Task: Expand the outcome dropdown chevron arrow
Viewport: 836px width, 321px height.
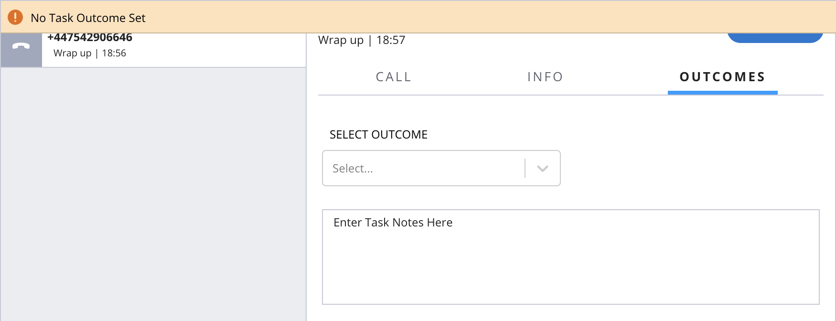Action: click(x=542, y=168)
